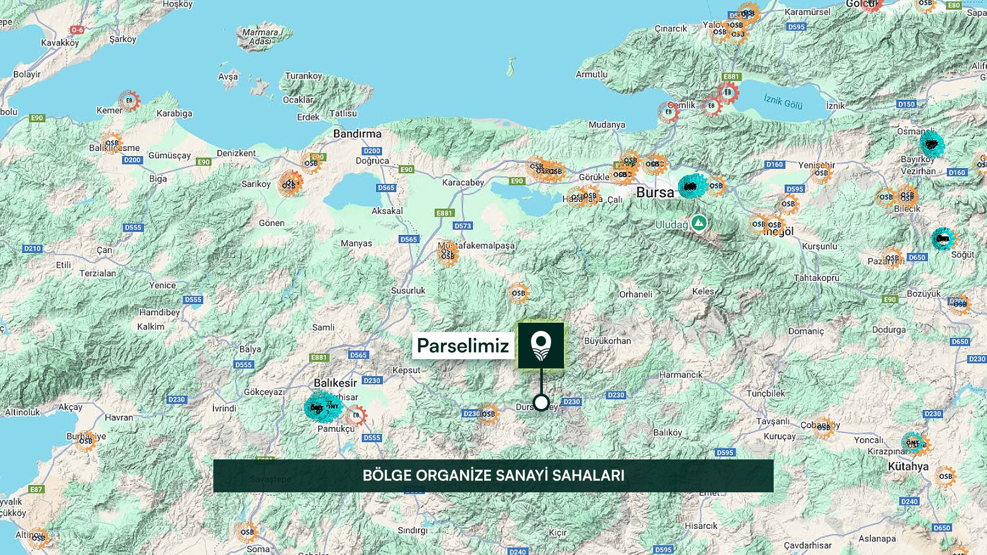Click the OSB gear marker near Soma
987x555 pixels.
pos(247,532)
